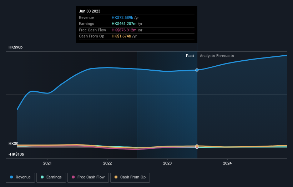Select the revenue data point at Jun 2023

point(197,70)
